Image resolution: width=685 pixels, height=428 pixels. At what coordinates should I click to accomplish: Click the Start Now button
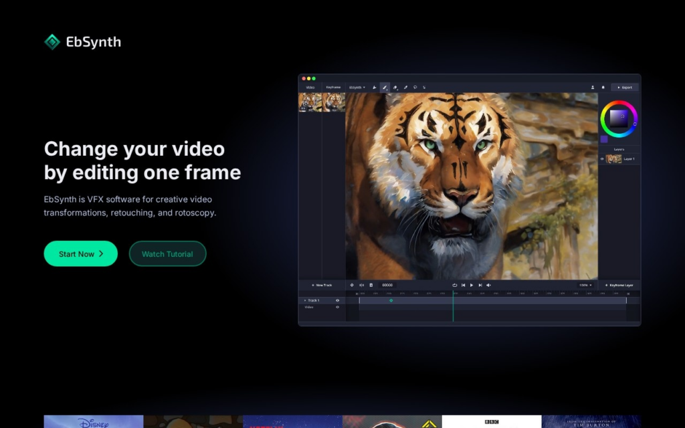[x=81, y=253]
